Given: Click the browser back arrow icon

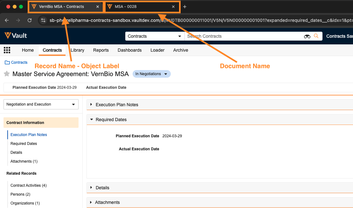Looking at the screenshot, I should coord(7,20).
